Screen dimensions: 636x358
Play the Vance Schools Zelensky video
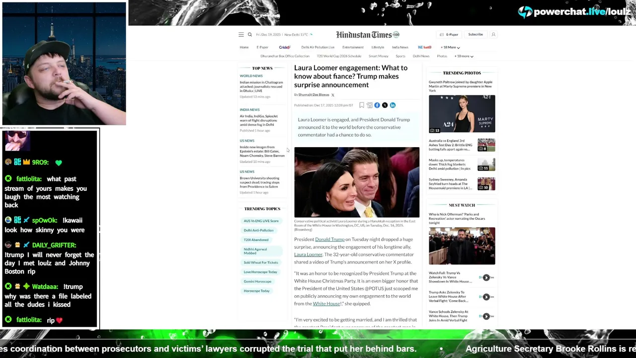click(x=486, y=316)
